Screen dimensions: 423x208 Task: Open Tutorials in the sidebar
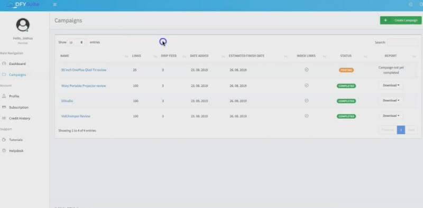16,140
